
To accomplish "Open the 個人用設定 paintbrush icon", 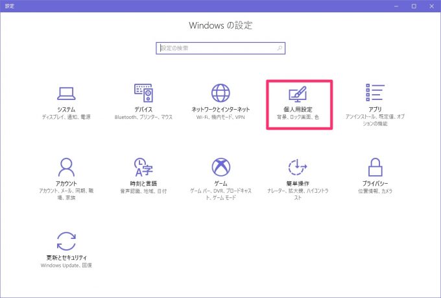I will [298, 94].
